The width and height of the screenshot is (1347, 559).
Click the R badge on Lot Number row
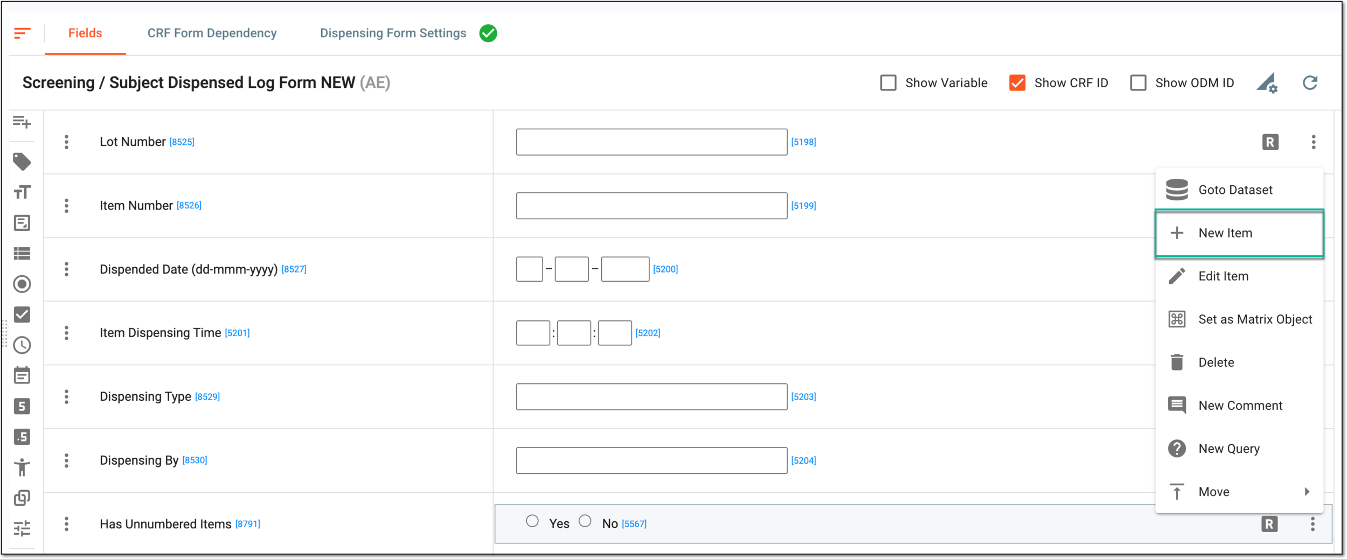pos(1270,142)
